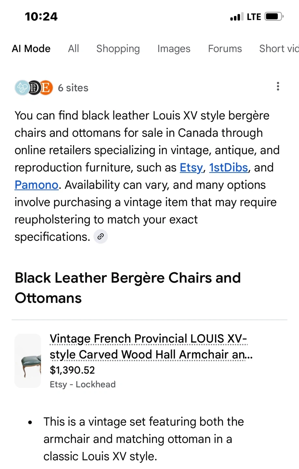
Task: Show the "6 sites" source list
Action: [73, 88]
